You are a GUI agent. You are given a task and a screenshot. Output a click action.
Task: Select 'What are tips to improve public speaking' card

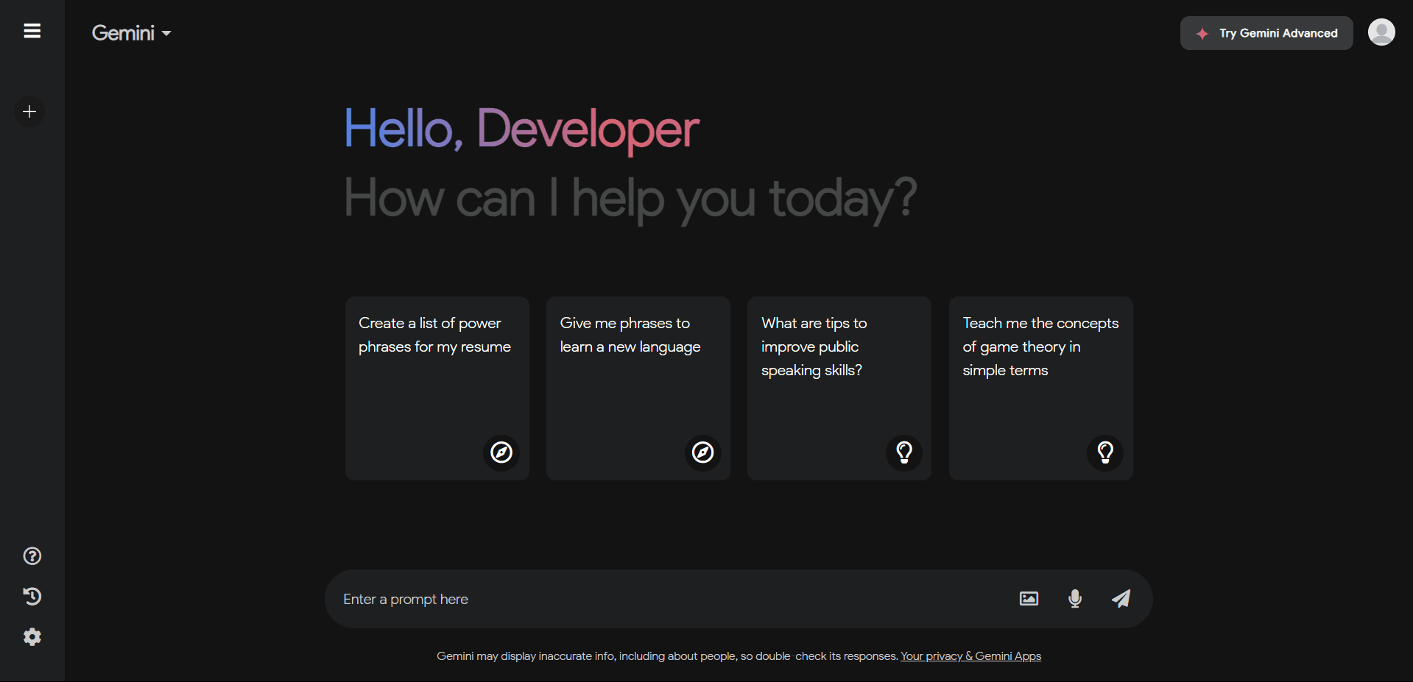pyautogui.click(x=839, y=388)
